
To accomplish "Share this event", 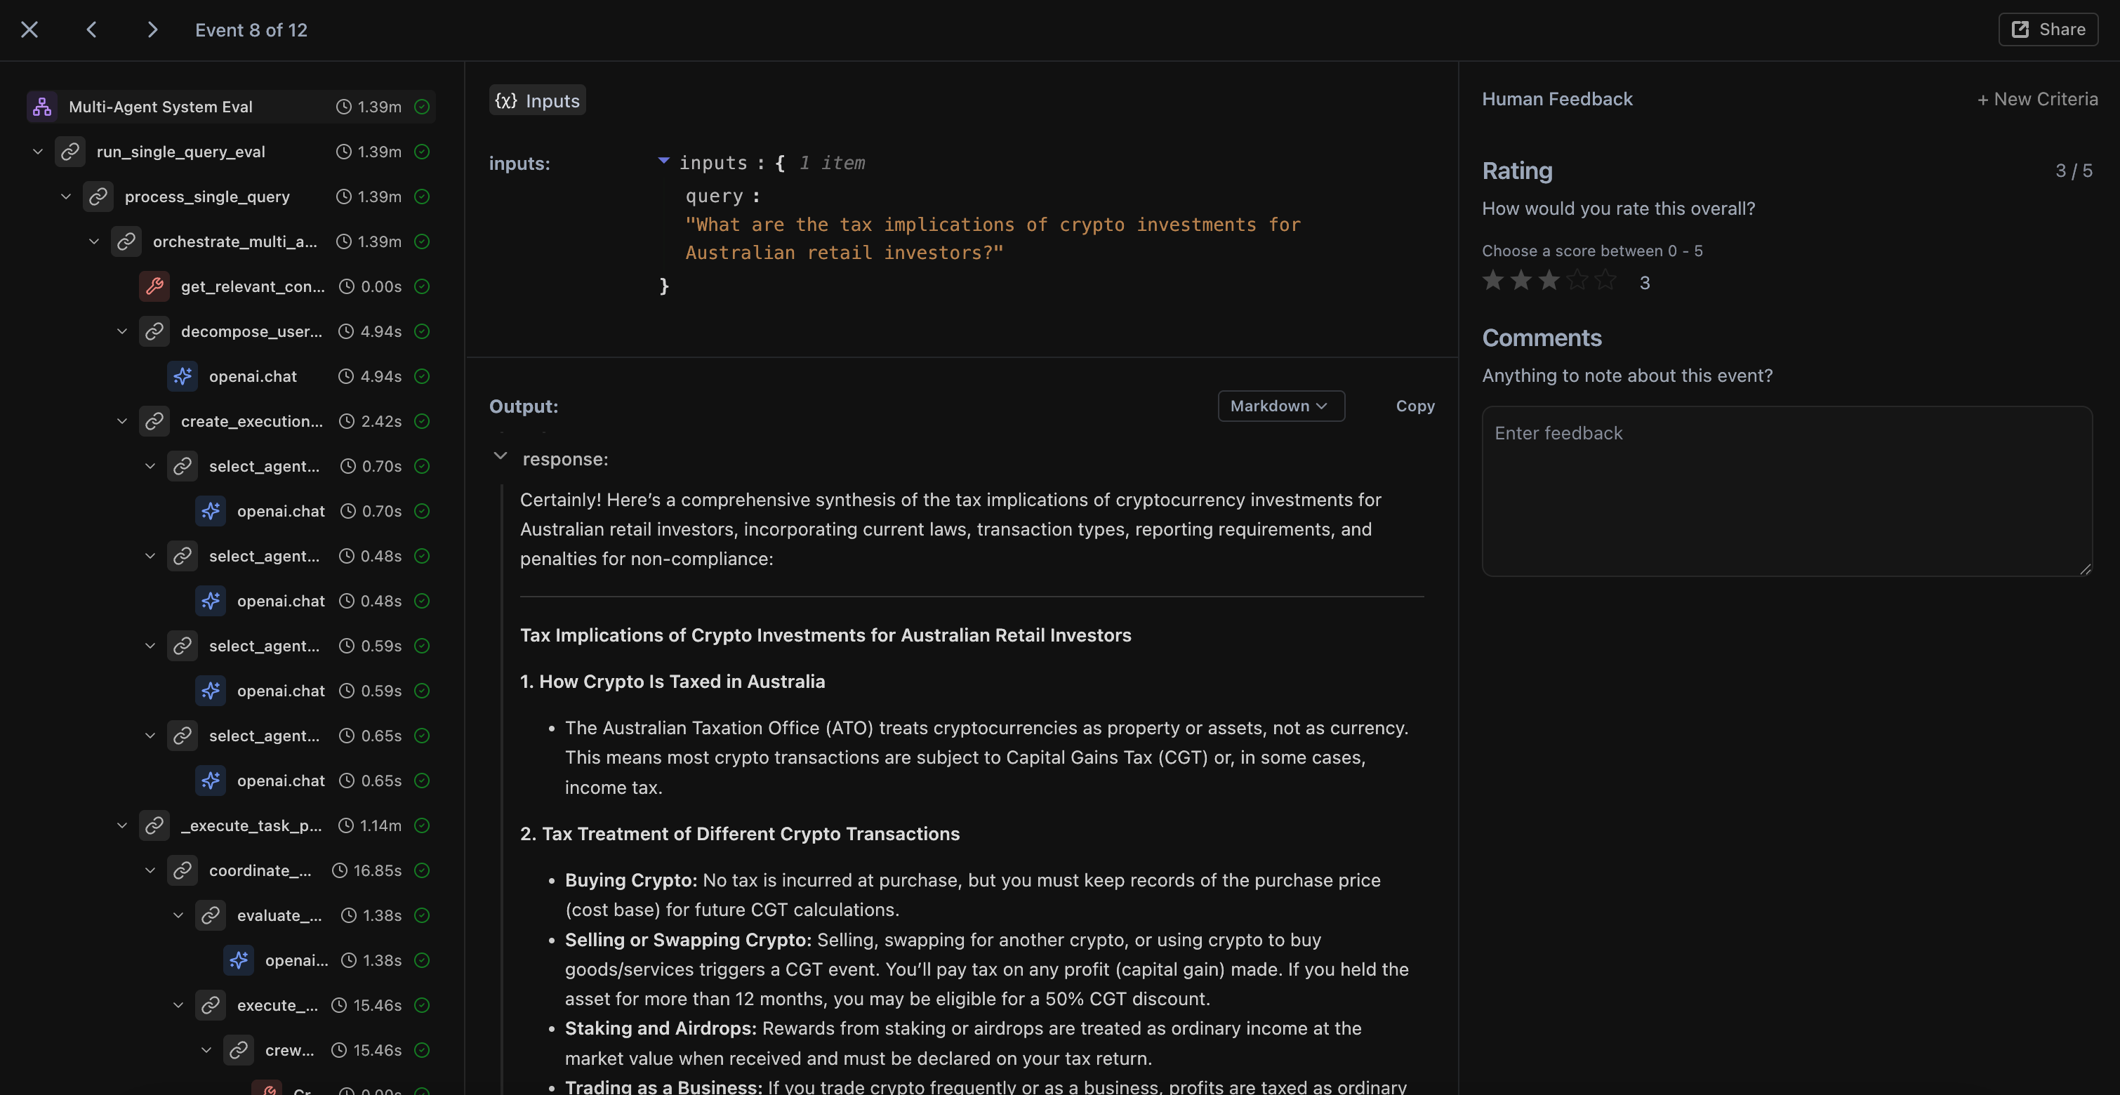I will (2048, 29).
